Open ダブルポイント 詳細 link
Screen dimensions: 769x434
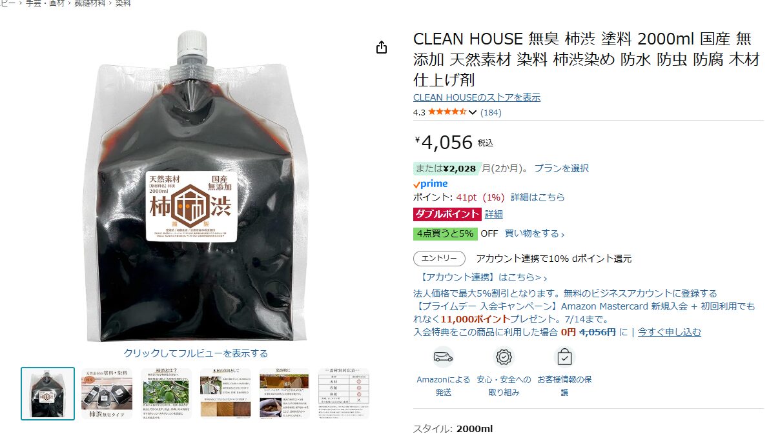(x=493, y=214)
